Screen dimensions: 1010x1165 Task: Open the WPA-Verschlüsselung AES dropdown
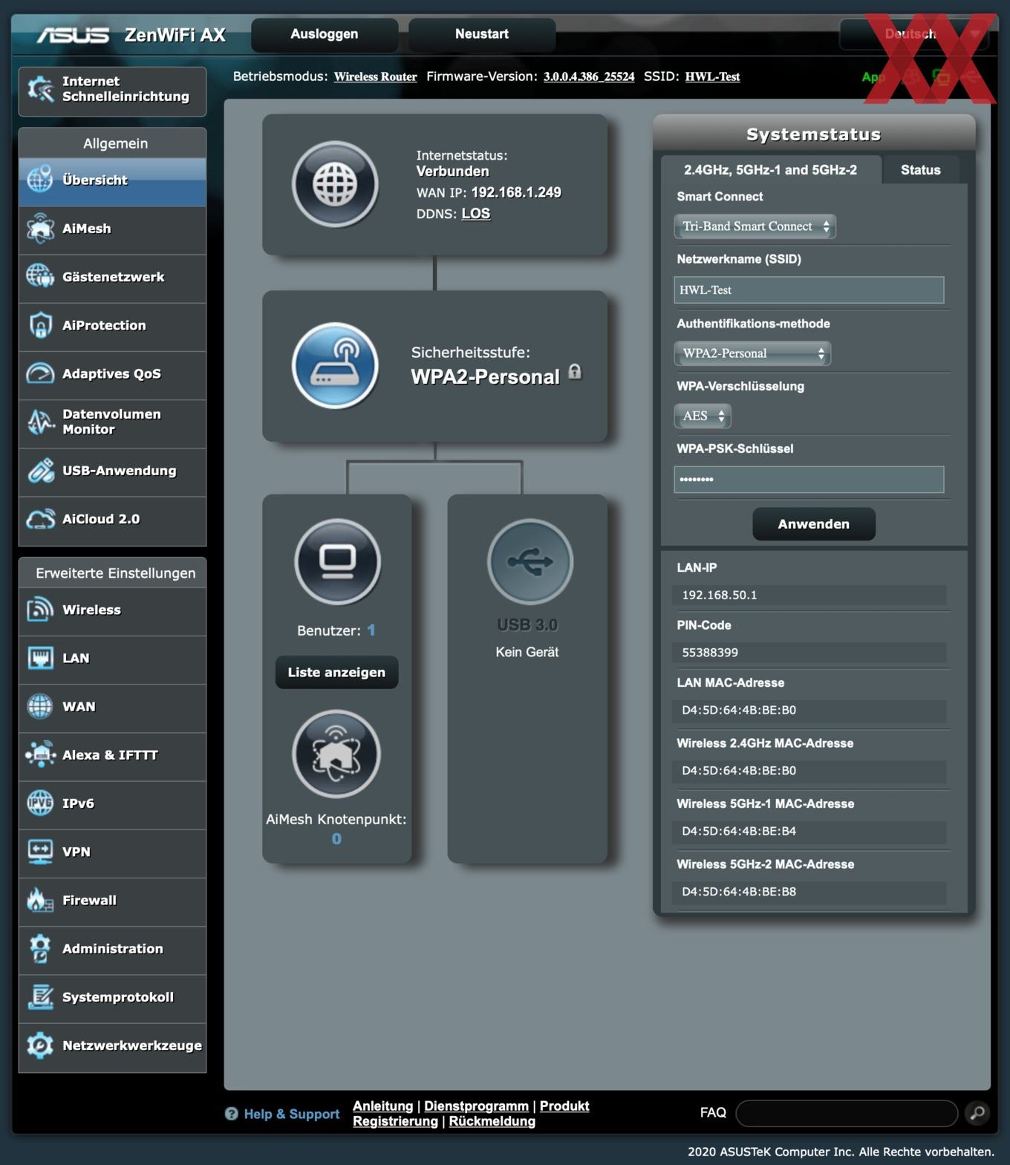tap(703, 416)
